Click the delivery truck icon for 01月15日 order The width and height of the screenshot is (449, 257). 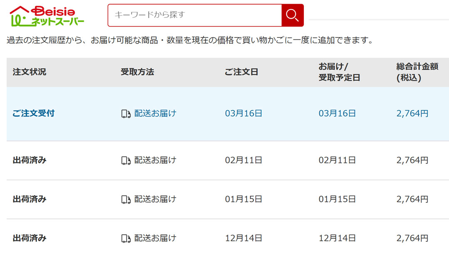click(x=126, y=199)
